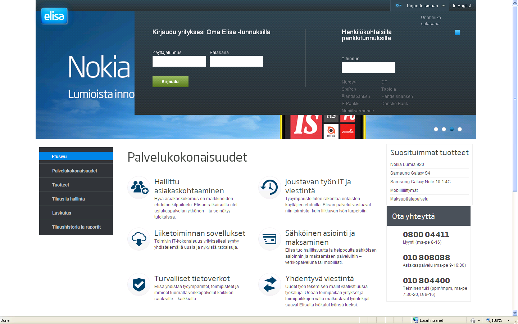518x324 pixels.
Task: Select the second carousel dot
Action: point(444,129)
